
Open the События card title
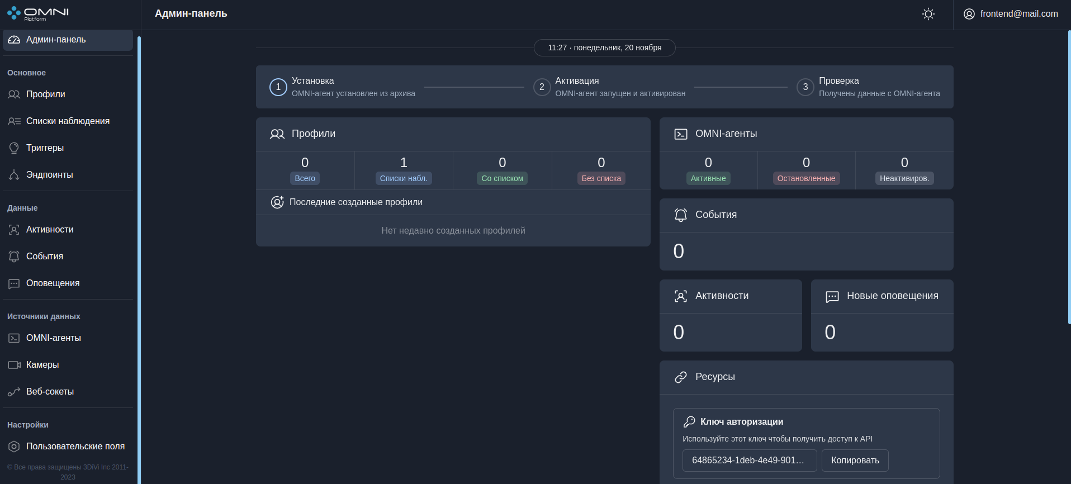coord(716,215)
